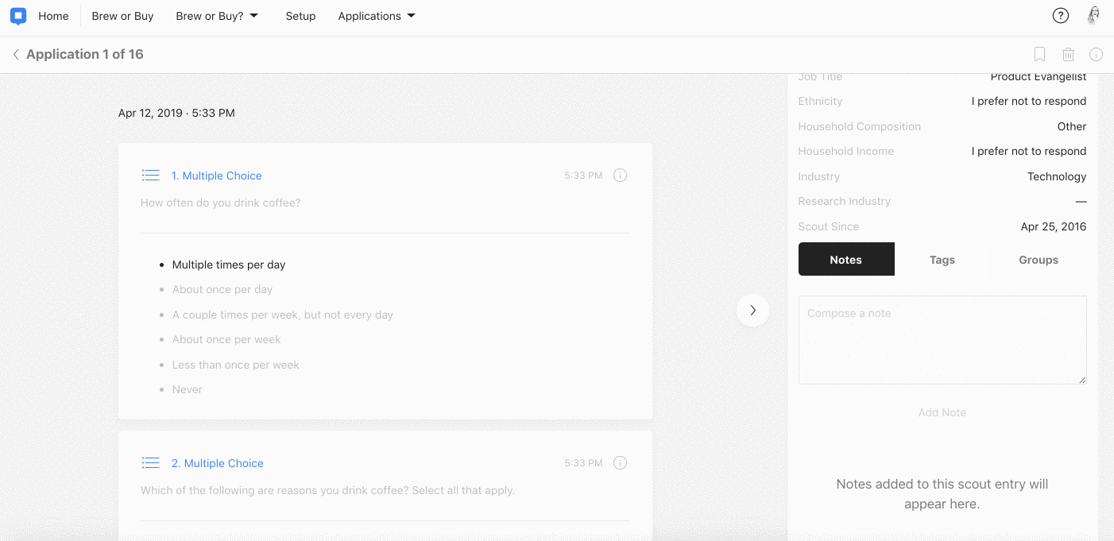Open the help question mark icon
Screen dimensions: 1114x541
pyautogui.click(x=1061, y=16)
